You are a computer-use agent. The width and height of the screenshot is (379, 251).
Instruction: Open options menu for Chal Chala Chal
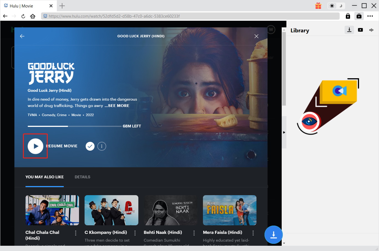click(x=76, y=233)
